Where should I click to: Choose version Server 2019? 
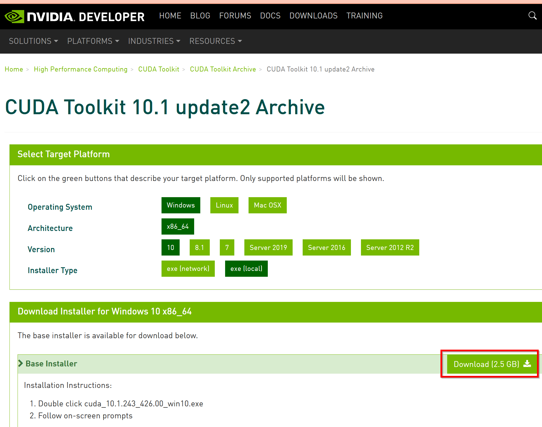[x=268, y=247]
